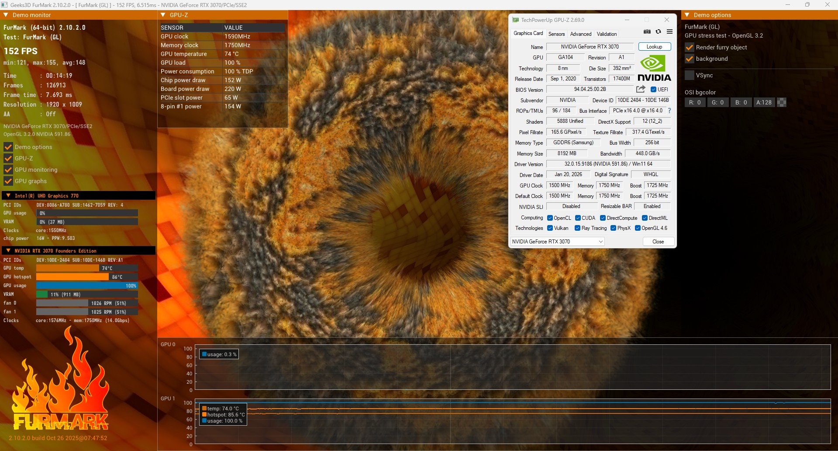The image size is (838, 451).
Task: Click the 'Board power draw' sensor row
Action: (222, 89)
